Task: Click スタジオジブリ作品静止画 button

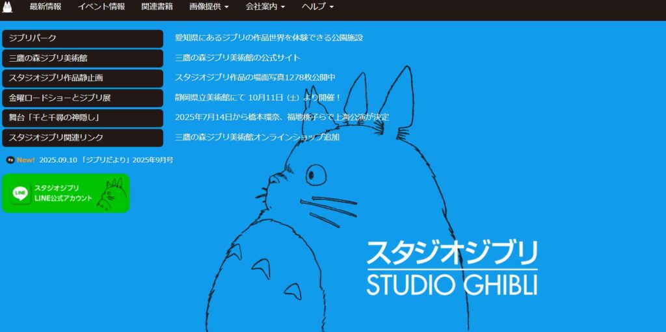Action: coord(83,78)
